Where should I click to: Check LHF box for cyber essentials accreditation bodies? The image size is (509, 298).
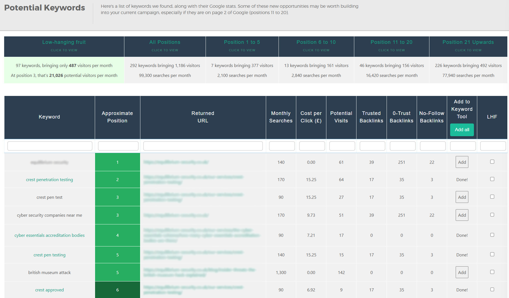pyautogui.click(x=492, y=235)
